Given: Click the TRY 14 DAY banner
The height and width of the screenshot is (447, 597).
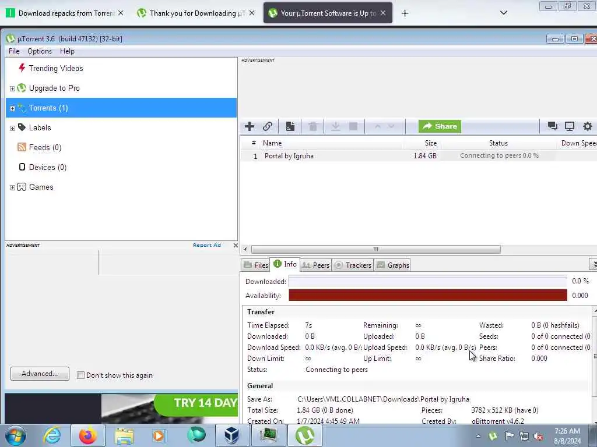Looking at the screenshot, I should pos(196,405).
